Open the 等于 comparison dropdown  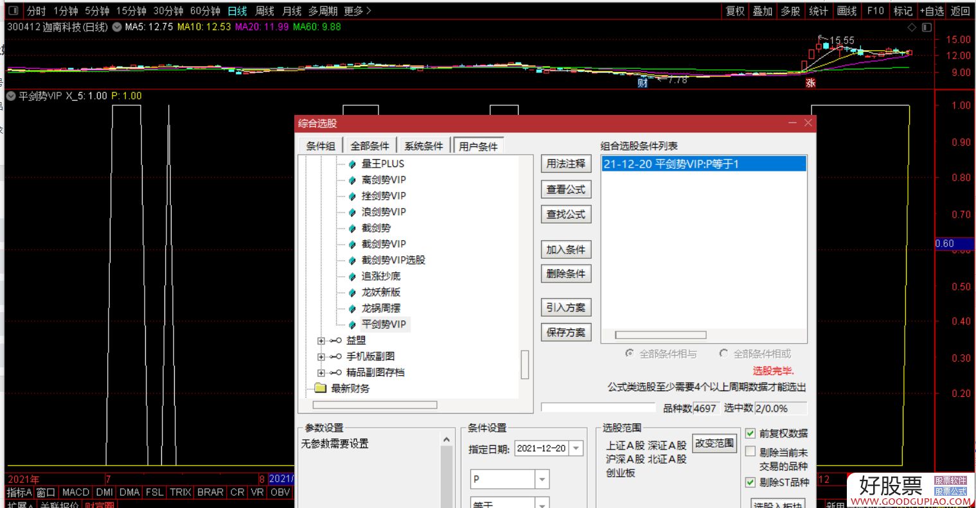[542, 504]
